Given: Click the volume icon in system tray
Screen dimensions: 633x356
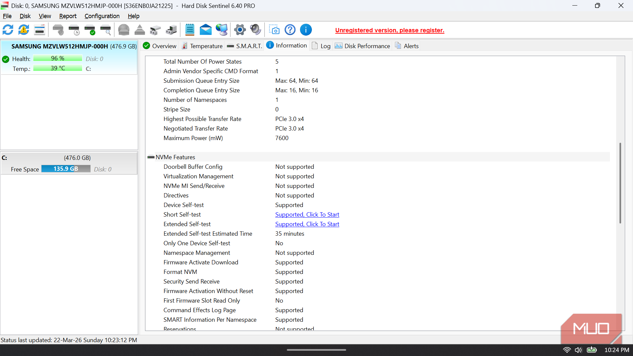Looking at the screenshot, I should (x=578, y=350).
